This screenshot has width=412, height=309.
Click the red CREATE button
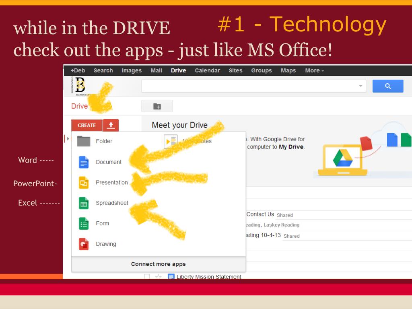point(87,125)
